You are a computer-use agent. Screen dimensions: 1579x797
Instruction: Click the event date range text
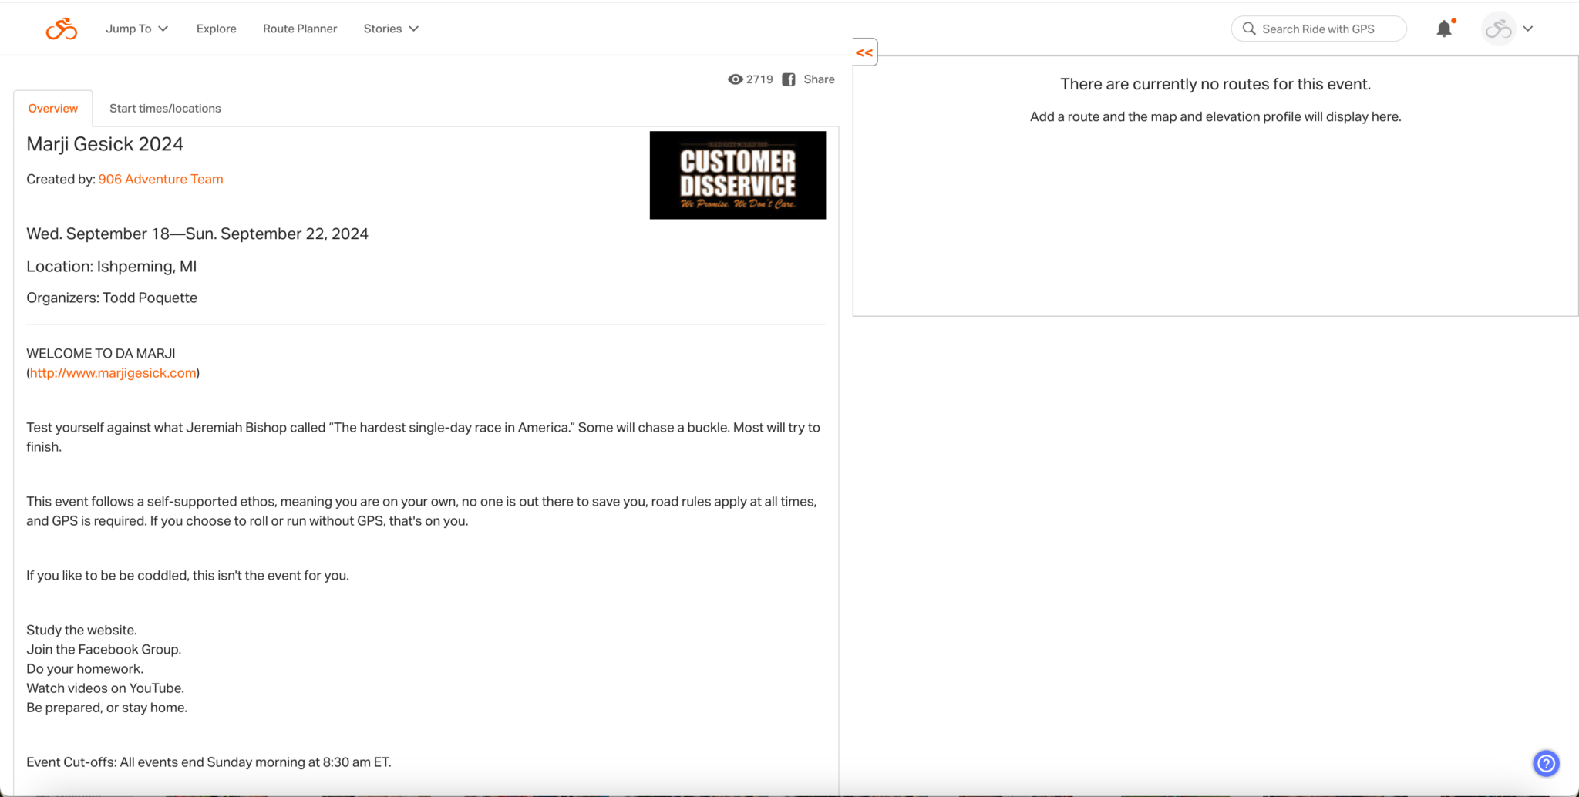click(197, 234)
